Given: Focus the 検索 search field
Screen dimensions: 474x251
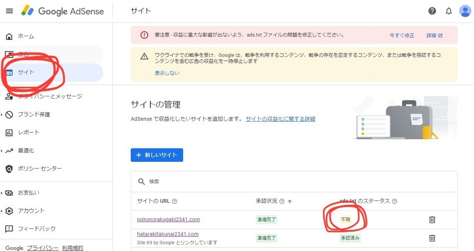Looking at the screenshot, I should pos(294,182).
